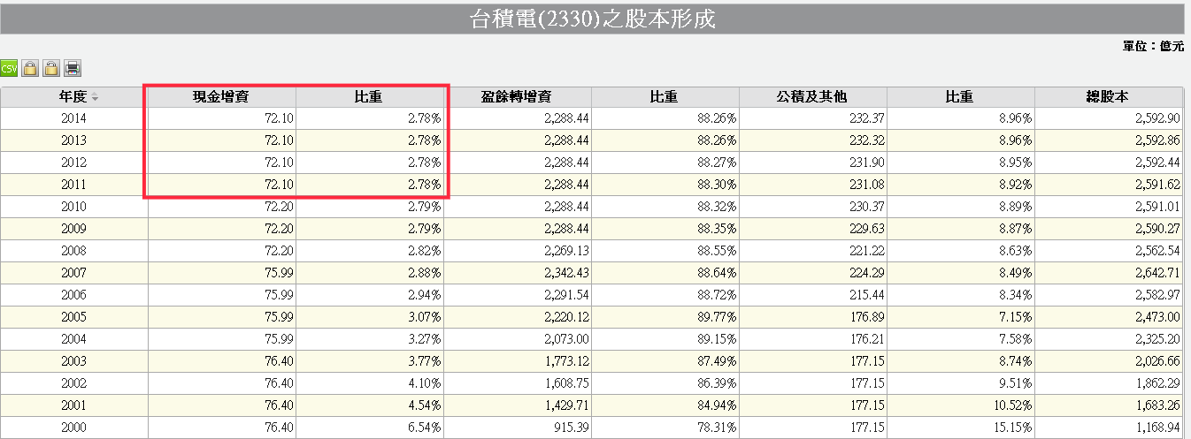The image size is (1191, 439).
Task: Click the 2,269.13 earnings cell
Action: (518, 250)
